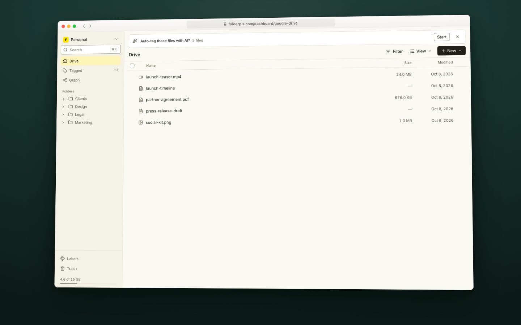This screenshot has height=325, width=521.
Task: Click the file icon beside partner-agreement.pdf
Action: (x=141, y=100)
